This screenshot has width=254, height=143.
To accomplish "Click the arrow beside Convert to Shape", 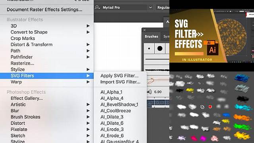I will [88, 32].
